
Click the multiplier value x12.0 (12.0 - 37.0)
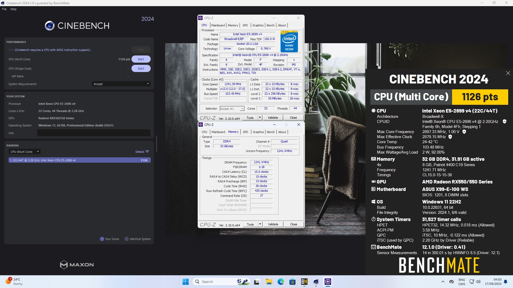pyautogui.click(x=233, y=89)
